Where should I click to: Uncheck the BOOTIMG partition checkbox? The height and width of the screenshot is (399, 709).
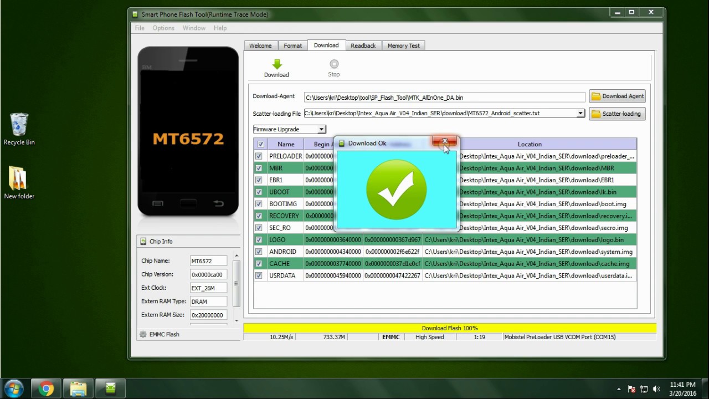click(259, 204)
